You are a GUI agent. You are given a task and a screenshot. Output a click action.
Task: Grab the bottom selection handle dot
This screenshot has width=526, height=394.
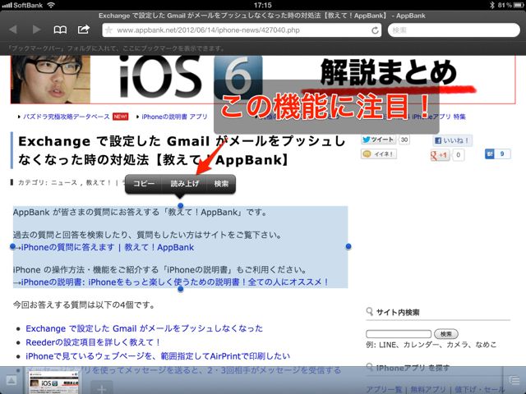point(181,289)
